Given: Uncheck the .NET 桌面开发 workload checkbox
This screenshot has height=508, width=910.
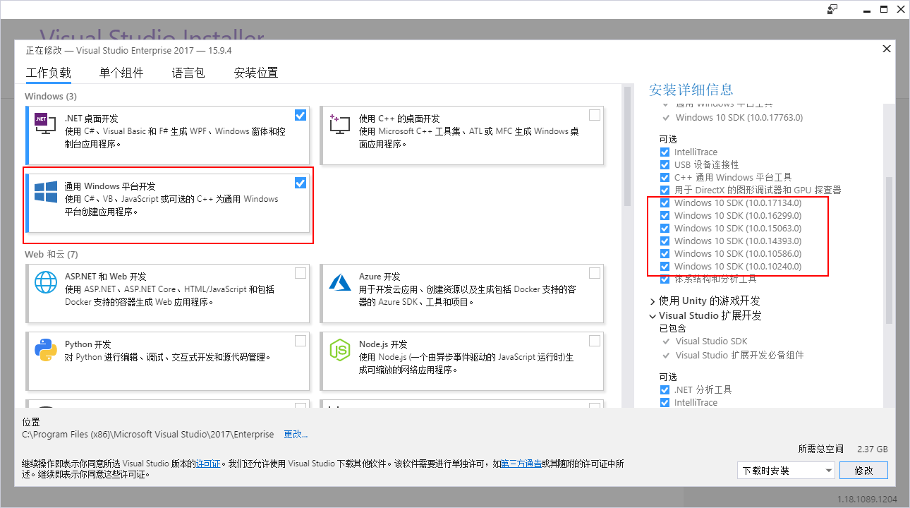Looking at the screenshot, I should pos(301,115).
